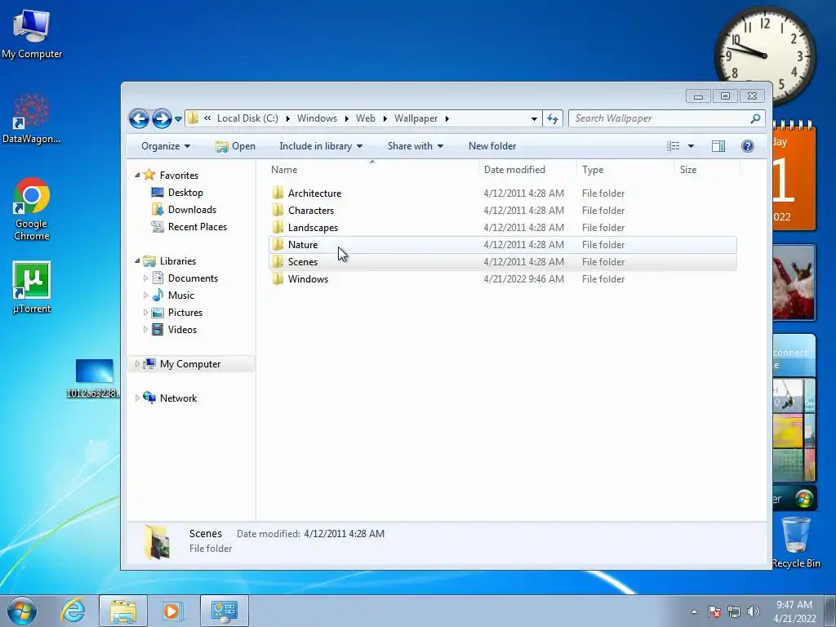Toggle the preview pane icon
Viewport: 836px width, 627px height.
(718, 146)
